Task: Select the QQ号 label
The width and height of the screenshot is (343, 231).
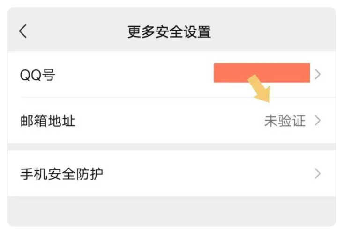Action: pyautogui.click(x=37, y=74)
